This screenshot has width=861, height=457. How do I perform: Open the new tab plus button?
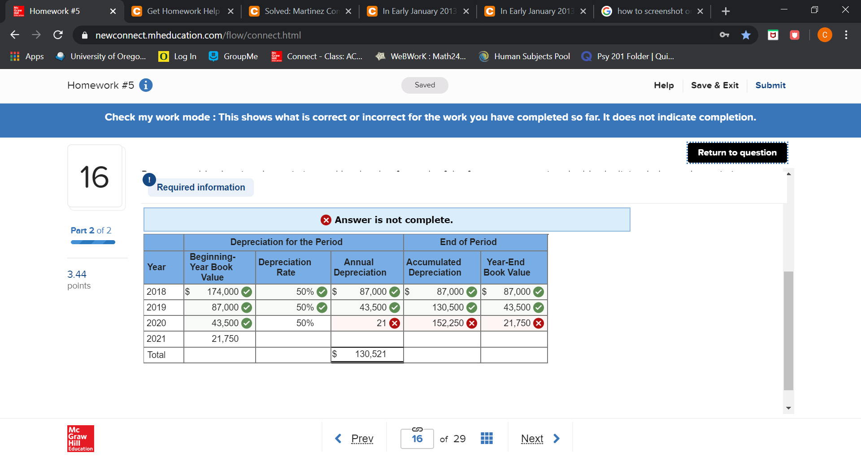click(x=726, y=11)
